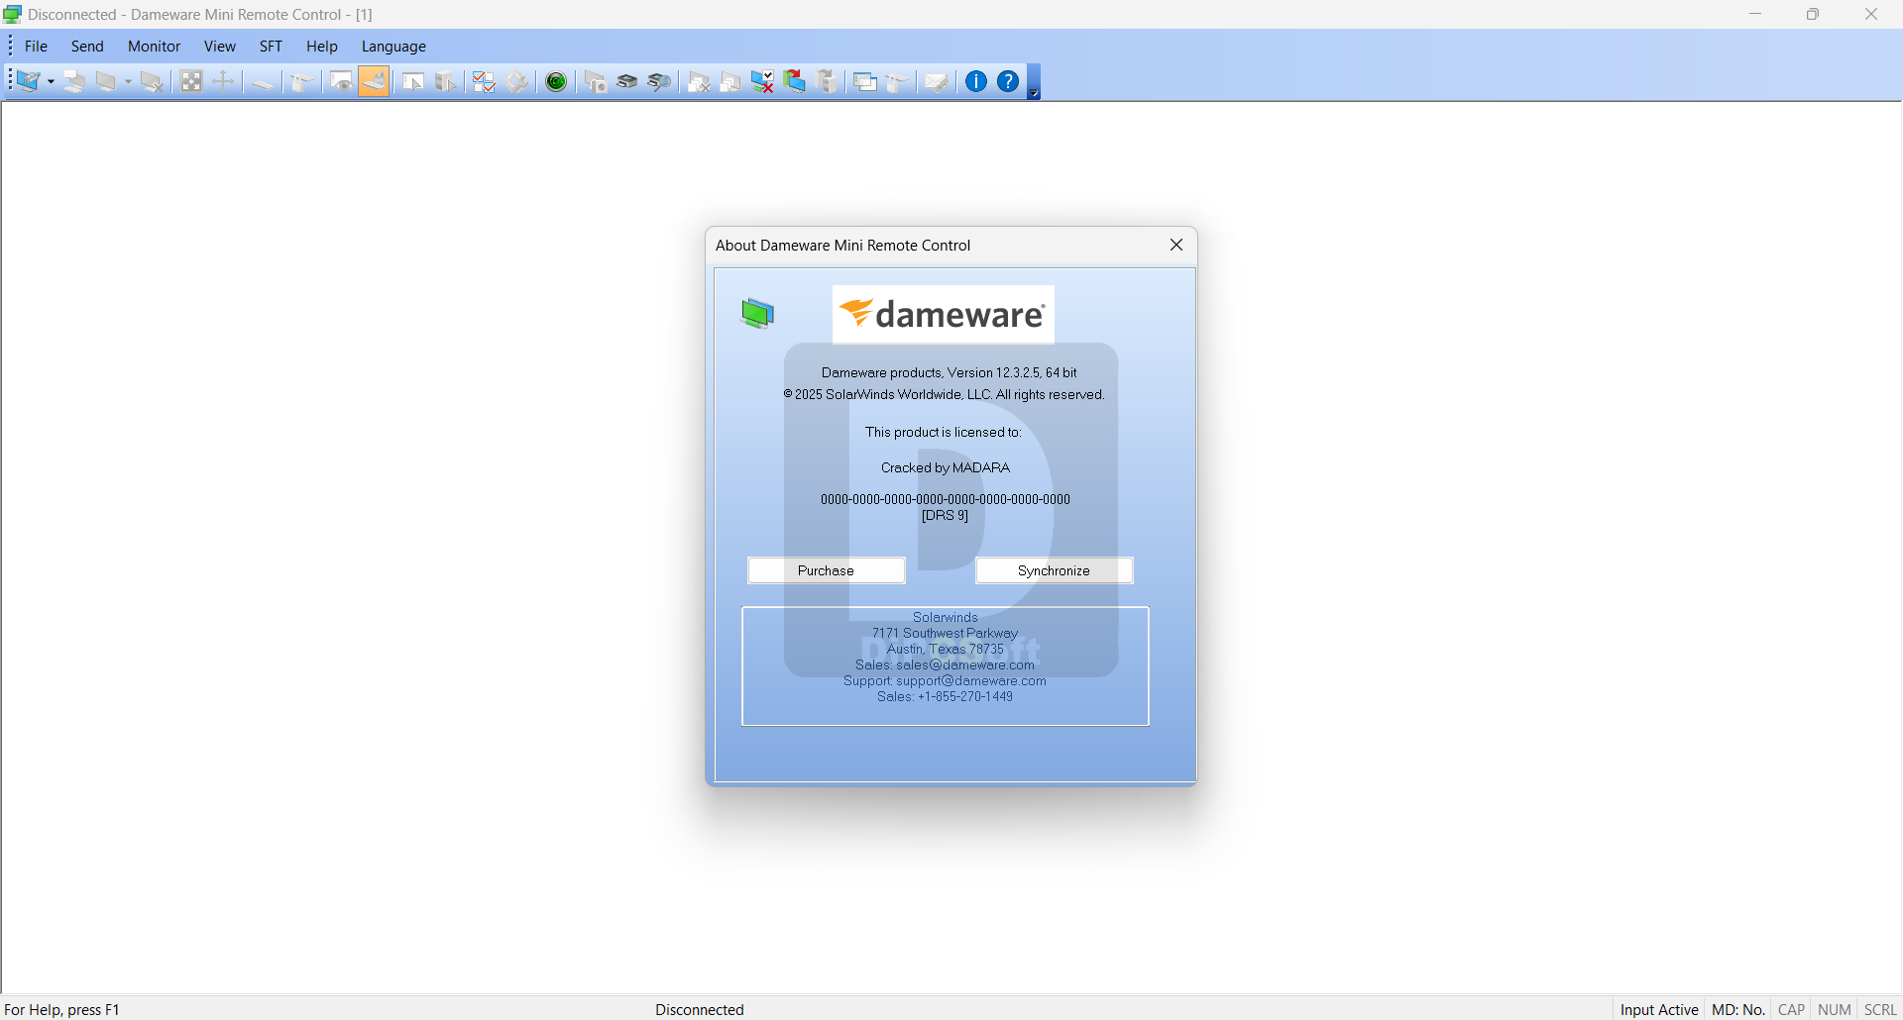This screenshot has width=1903, height=1020.
Task: Open the Send menu
Action: click(x=87, y=47)
